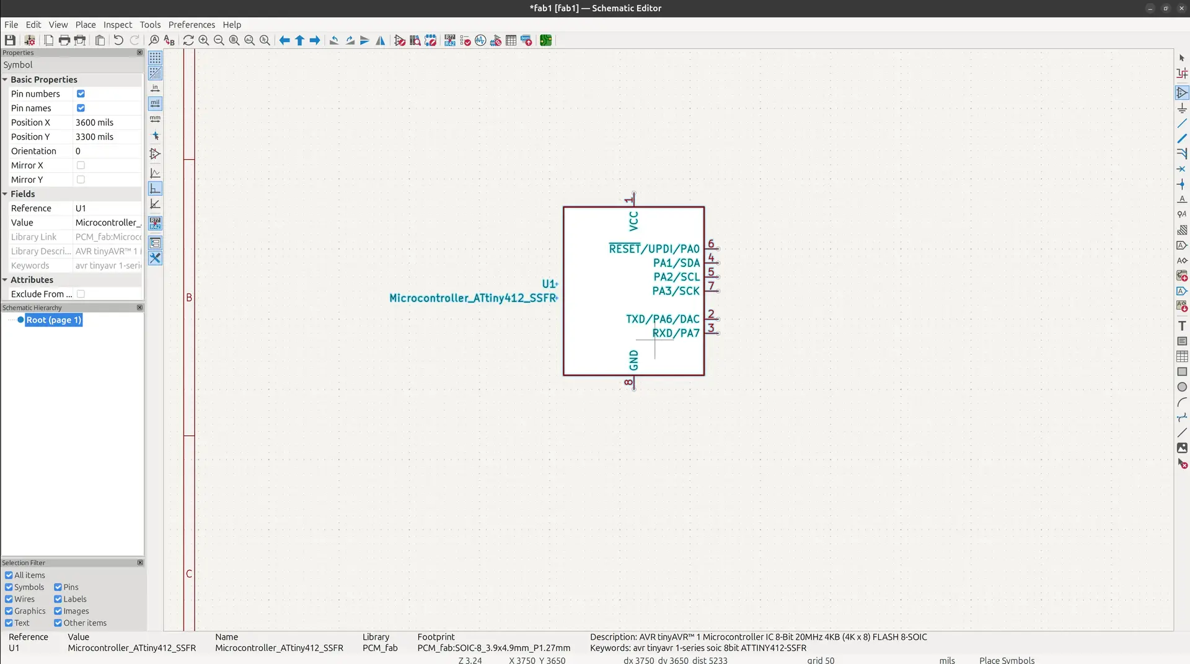Activate the Highlight Net tool
Screen dimensions: 1190x664
point(1182,74)
